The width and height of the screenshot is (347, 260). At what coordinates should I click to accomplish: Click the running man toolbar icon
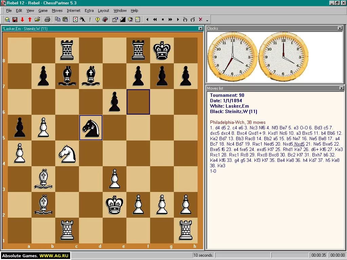click(x=83, y=19)
